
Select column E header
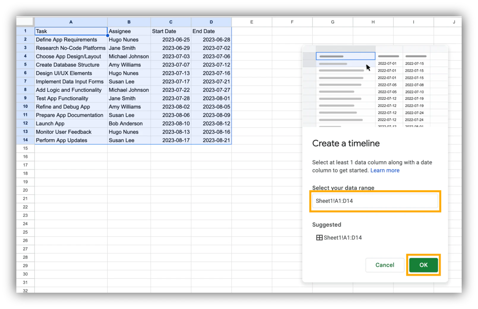(252, 22)
